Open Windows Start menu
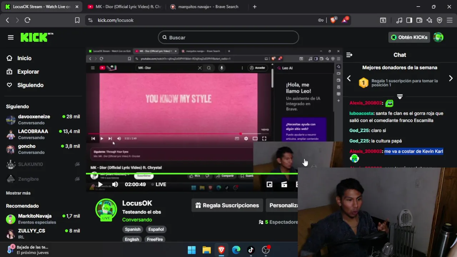The image size is (457, 257). [192, 250]
